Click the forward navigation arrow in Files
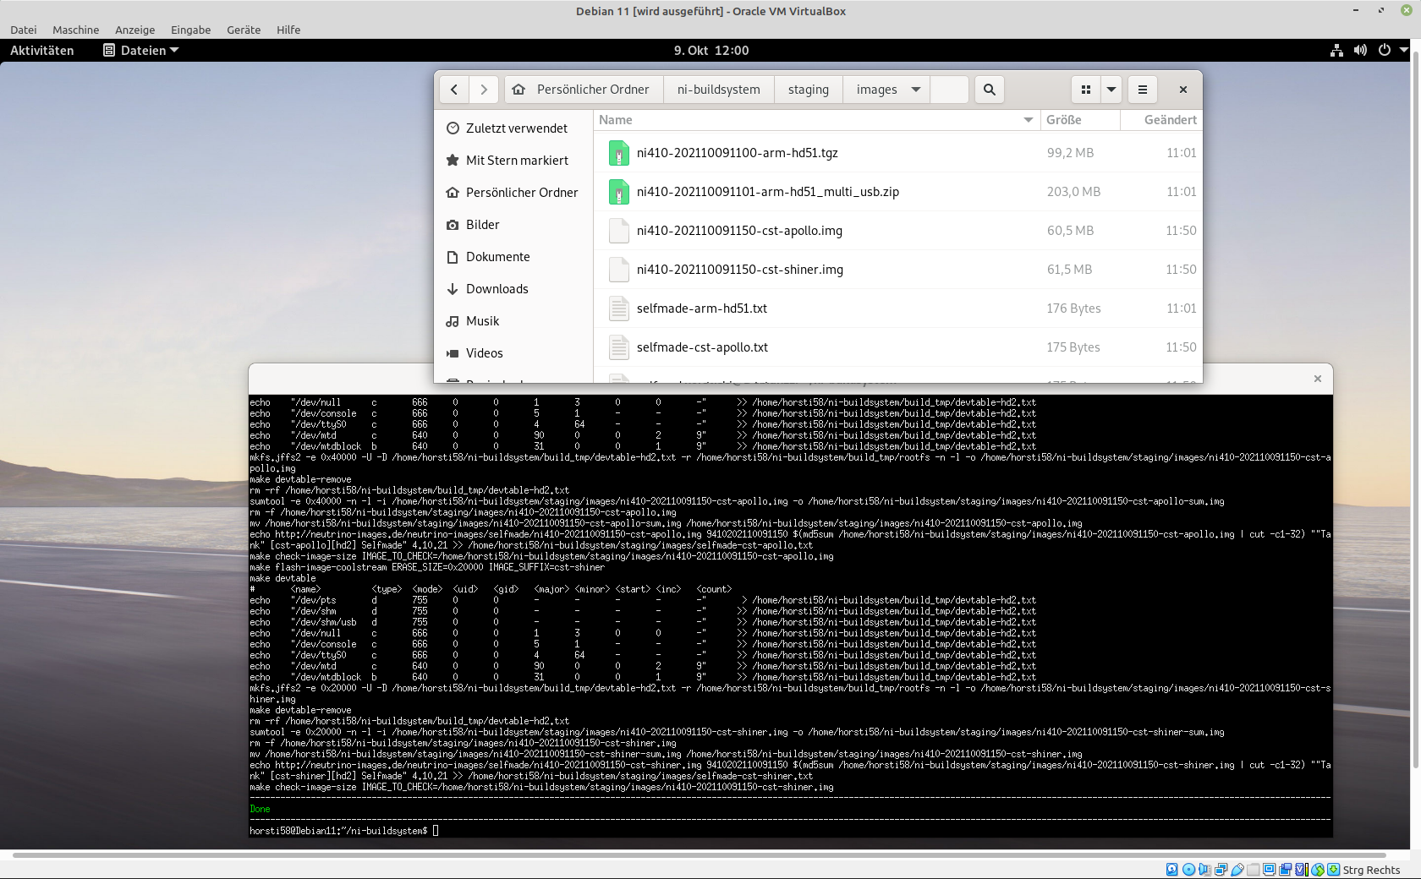Viewport: 1421px width, 879px height. click(484, 90)
